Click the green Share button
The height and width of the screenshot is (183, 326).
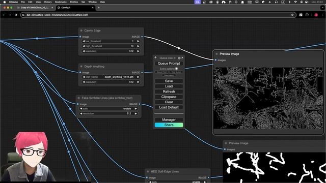pyautogui.click(x=169, y=125)
